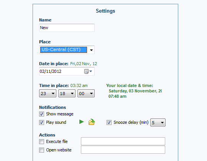Uncheck the Play sound checkbox
The image size is (207, 161).
tap(41, 122)
